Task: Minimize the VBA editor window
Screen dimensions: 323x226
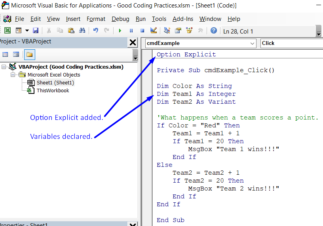Action: 319,6
